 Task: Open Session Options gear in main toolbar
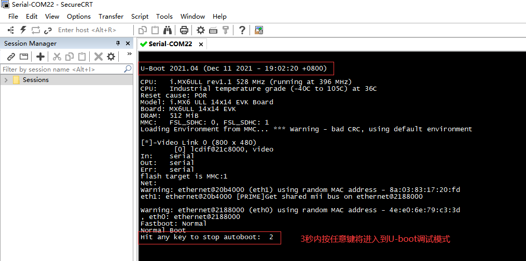[x=201, y=30]
